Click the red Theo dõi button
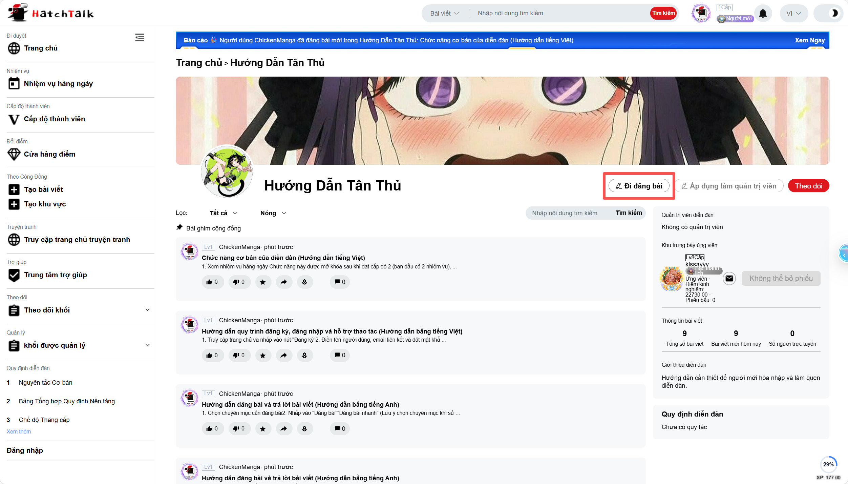The height and width of the screenshot is (484, 848). point(808,186)
